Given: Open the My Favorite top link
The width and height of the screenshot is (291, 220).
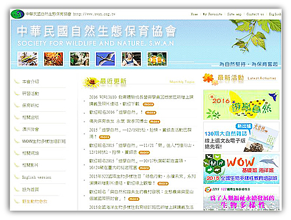Looking at the screenshot, I should click(212, 14).
